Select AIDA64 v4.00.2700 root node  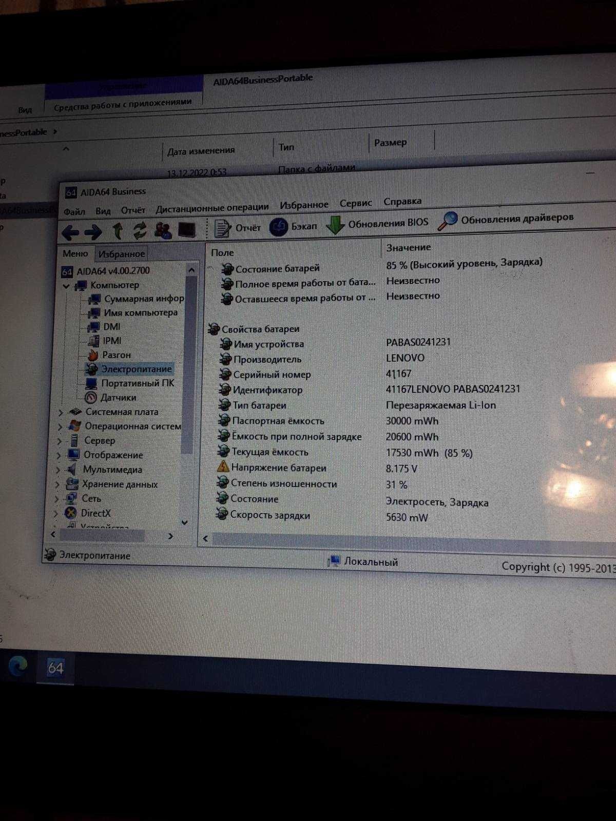(106, 271)
